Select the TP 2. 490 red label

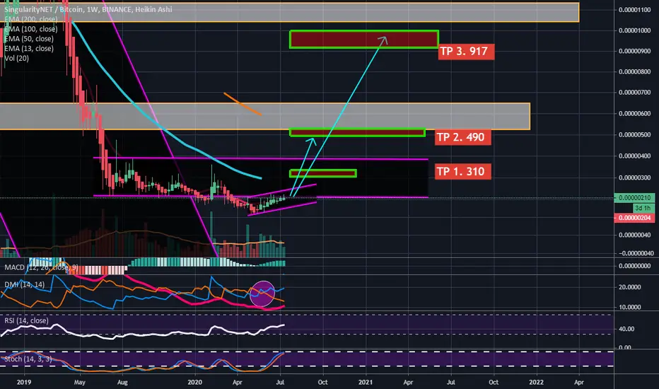(x=462, y=137)
